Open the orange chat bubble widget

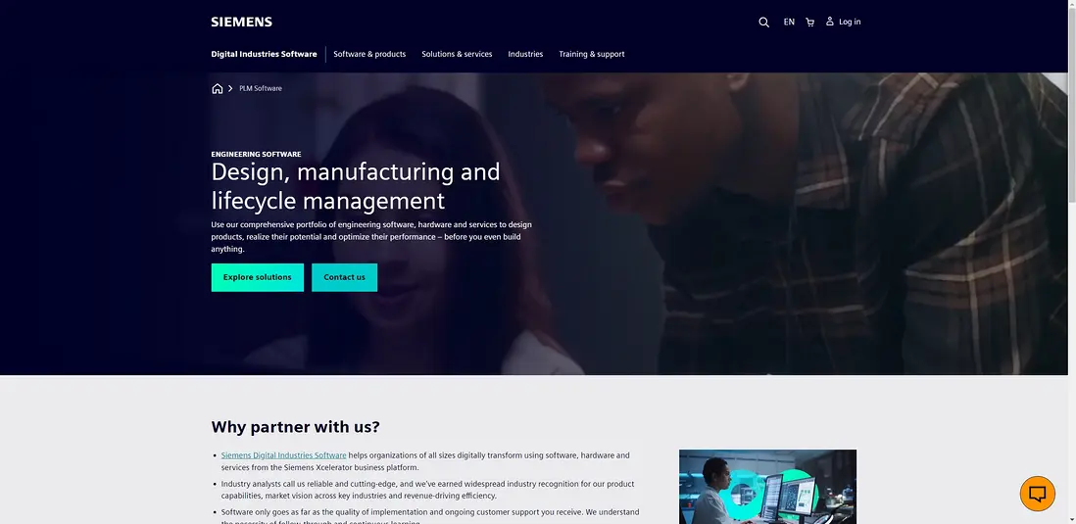tap(1037, 494)
